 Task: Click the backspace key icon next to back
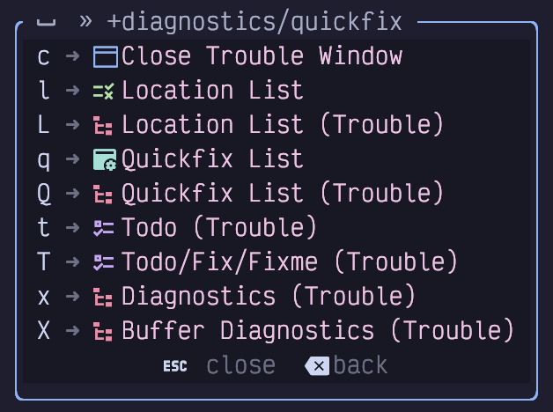pyautogui.click(x=316, y=365)
